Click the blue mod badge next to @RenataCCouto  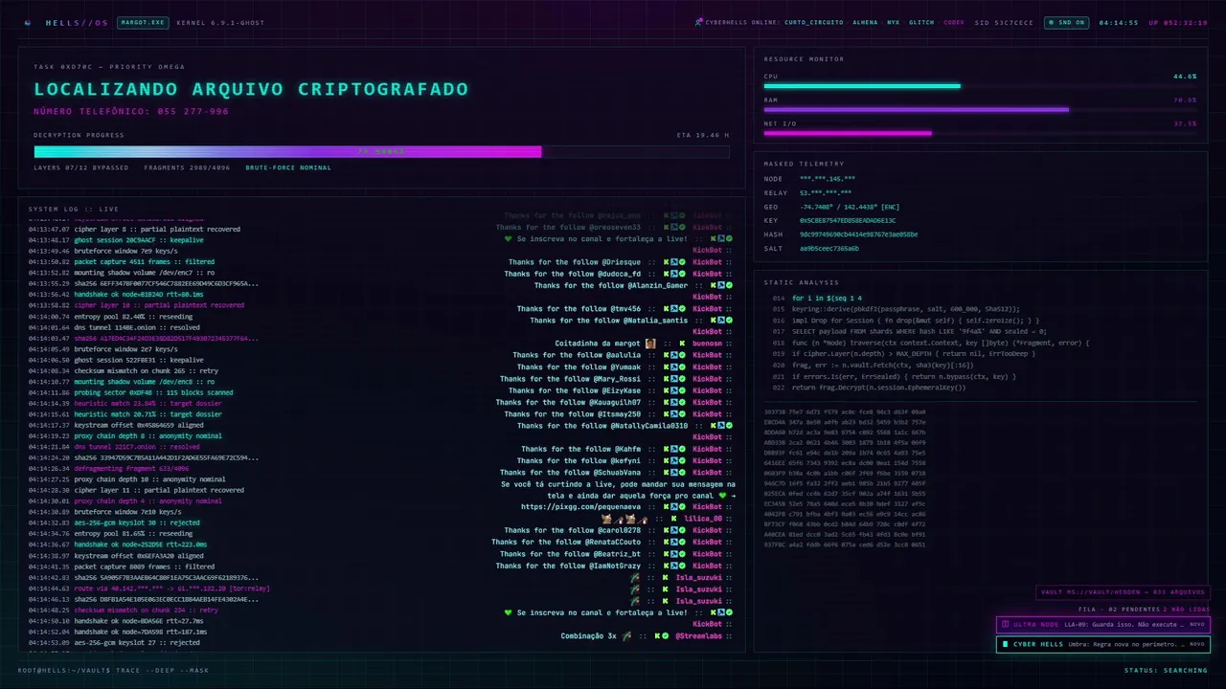(x=674, y=543)
